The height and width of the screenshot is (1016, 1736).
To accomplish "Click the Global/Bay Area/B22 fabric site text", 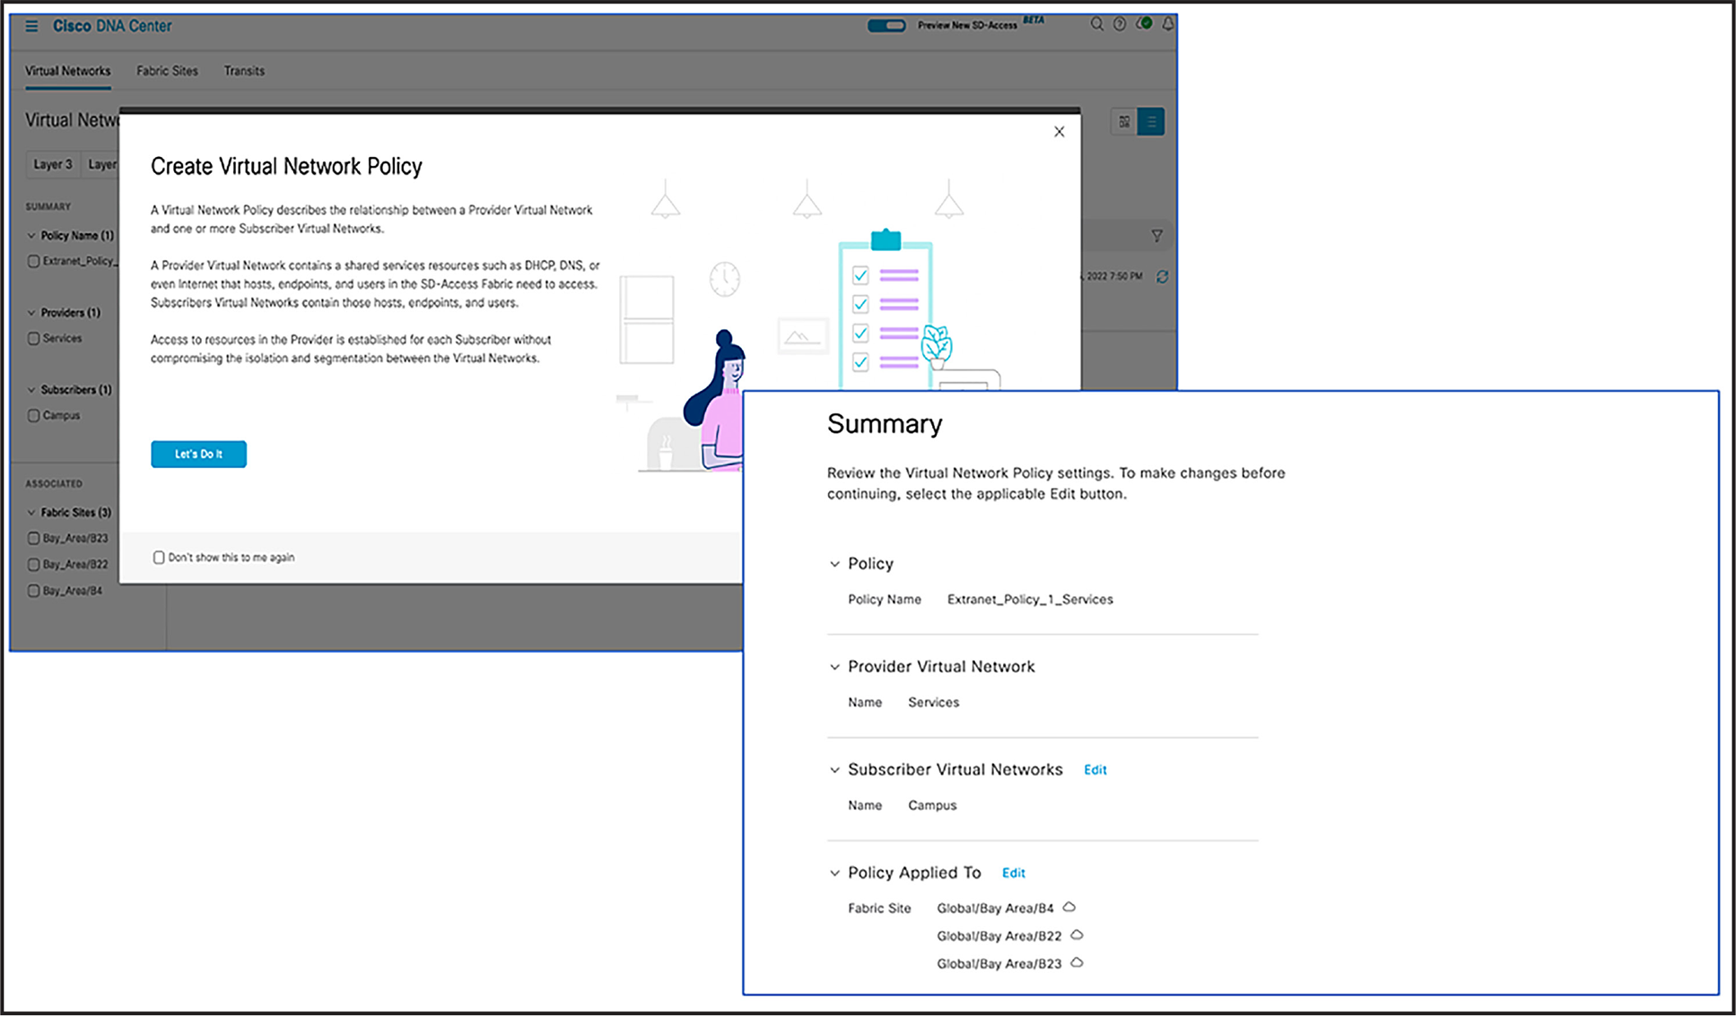I will (999, 936).
